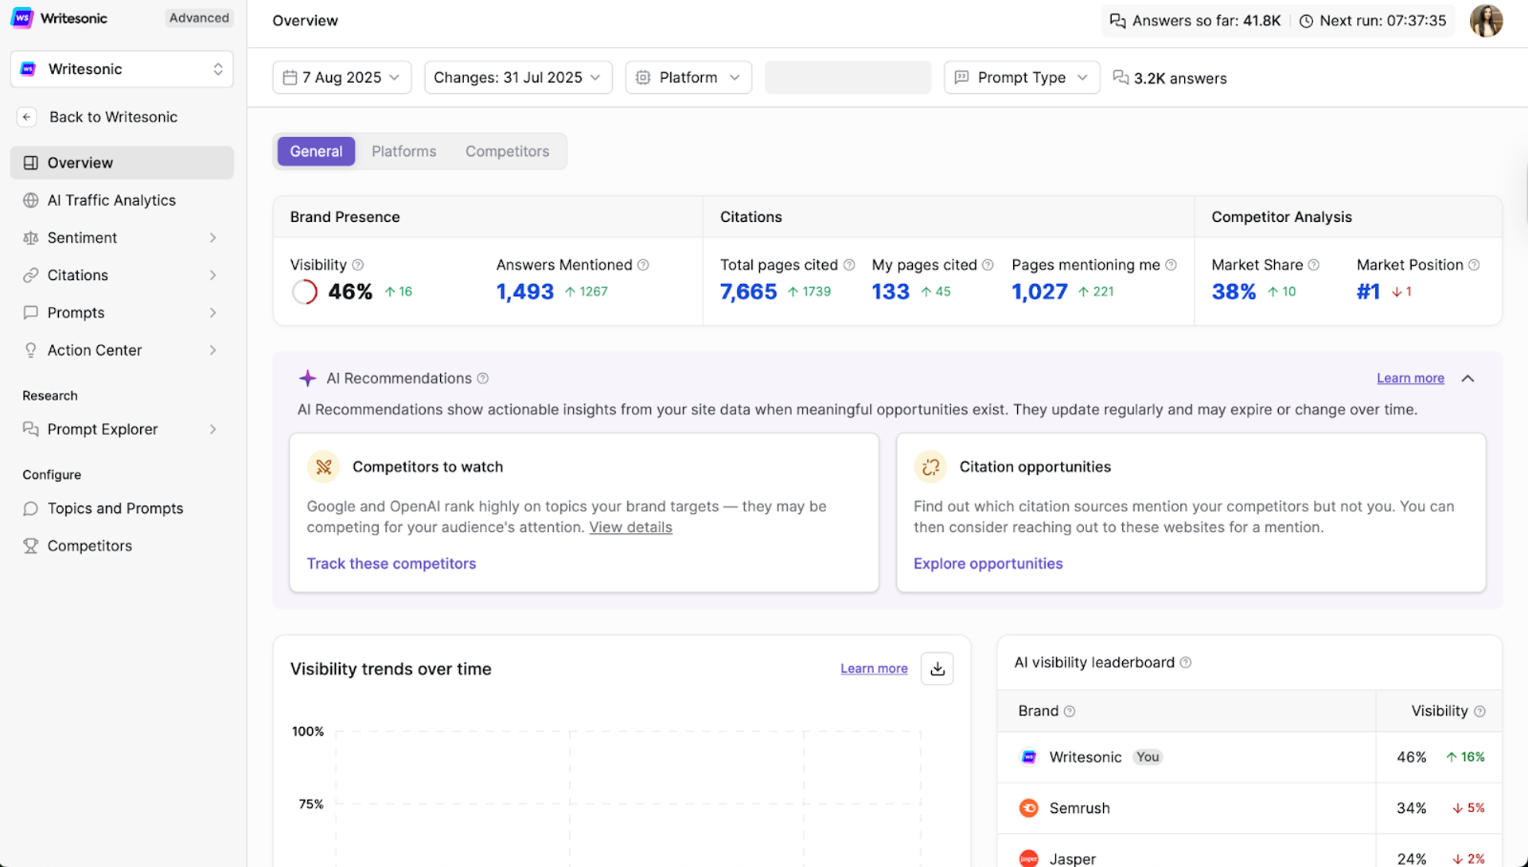The height and width of the screenshot is (867, 1528).
Task: Click the Competitors to watch swords icon
Action: pyautogui.click(x=324, y=467)
